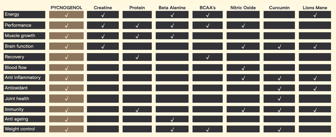Click the Pycnogenol Energy checkmark
This screenshot has width=336, height=137.
click(x=67, y=15)
